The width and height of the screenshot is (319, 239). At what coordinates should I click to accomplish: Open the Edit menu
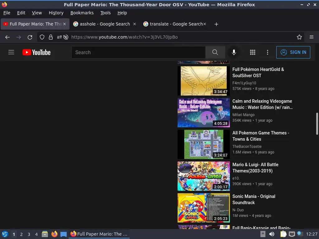click(21, 13)
